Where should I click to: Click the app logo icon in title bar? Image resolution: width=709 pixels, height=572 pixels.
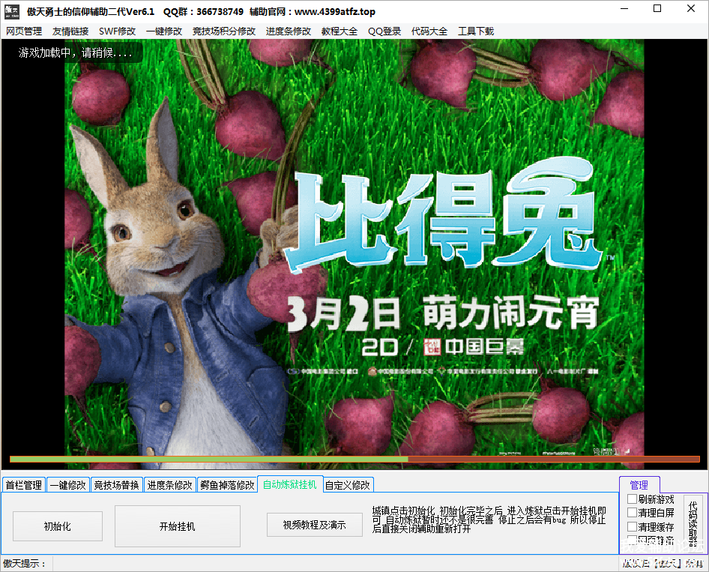12,11
